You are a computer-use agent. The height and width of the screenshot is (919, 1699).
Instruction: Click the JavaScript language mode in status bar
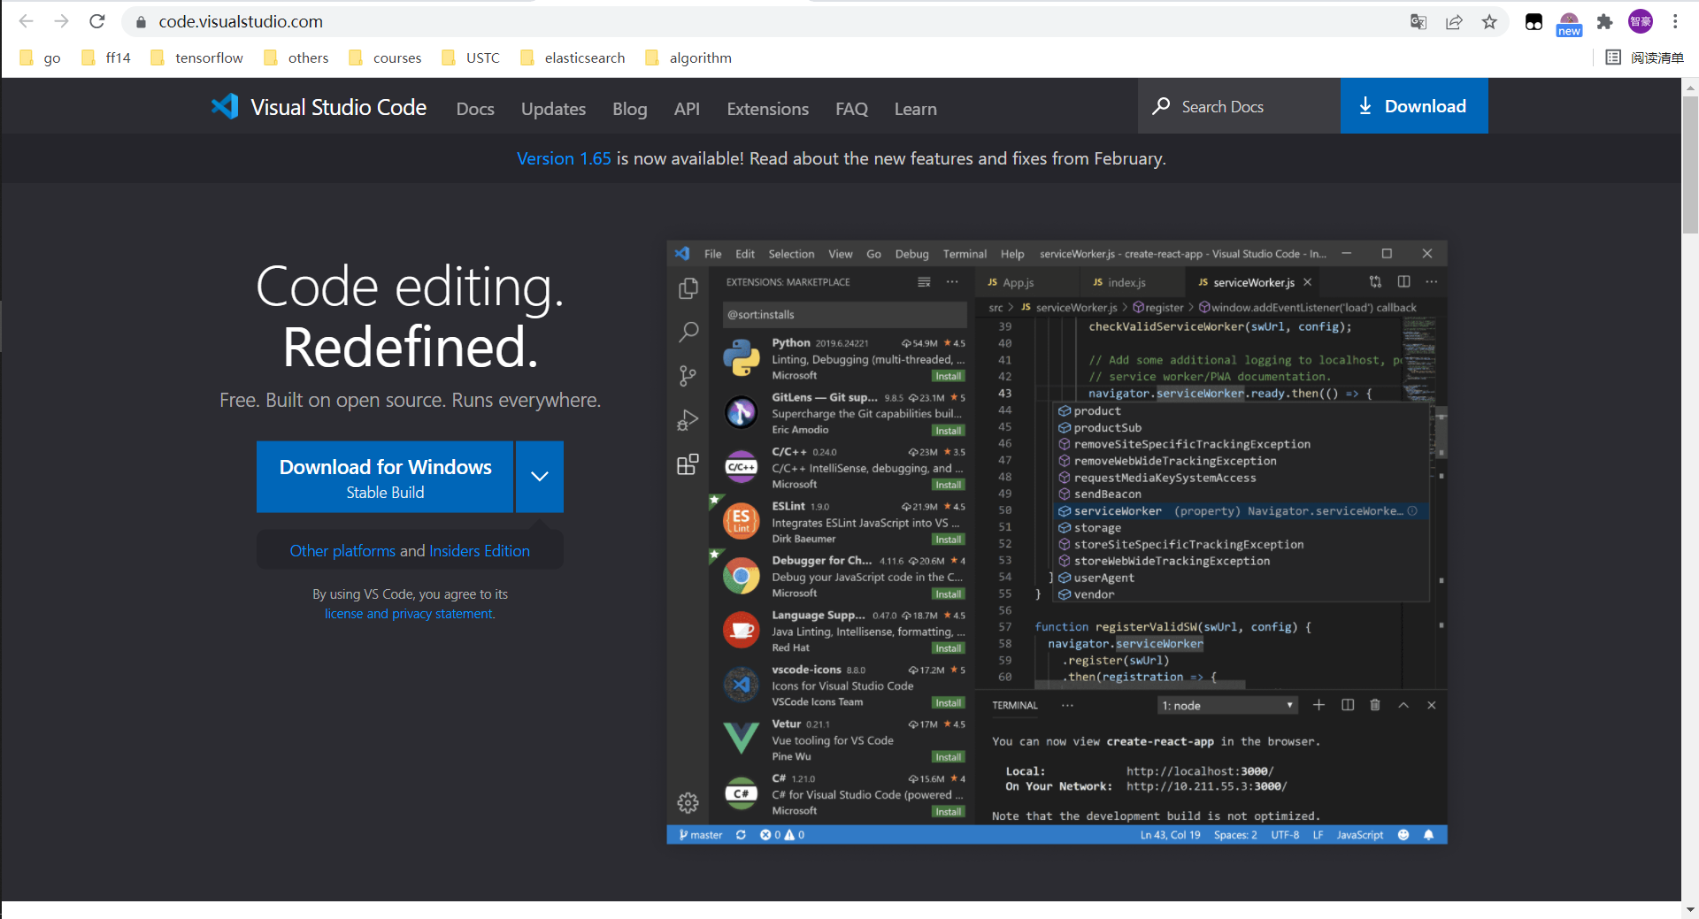(x=1359, y=835)
